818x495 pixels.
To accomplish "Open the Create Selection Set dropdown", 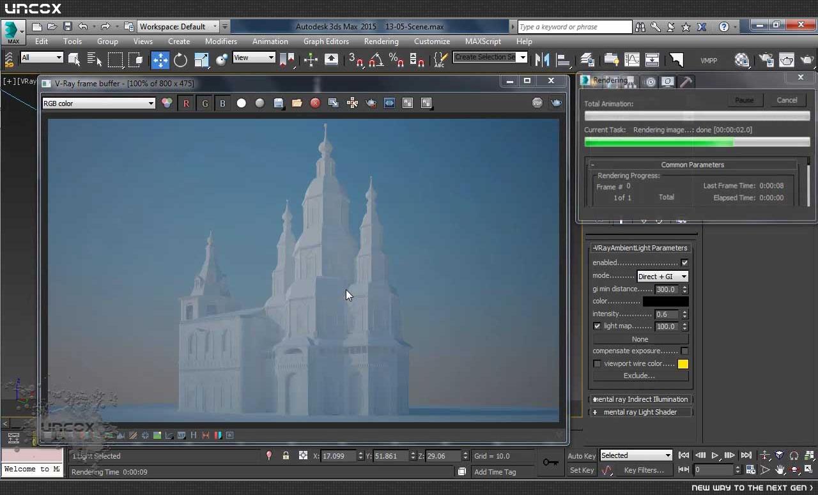I will point(490,57).
